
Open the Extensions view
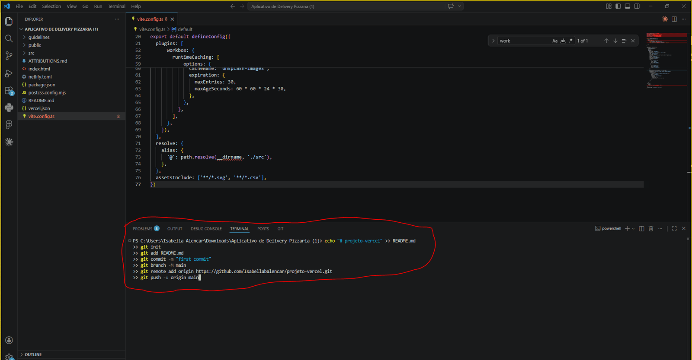click(9, 91)
